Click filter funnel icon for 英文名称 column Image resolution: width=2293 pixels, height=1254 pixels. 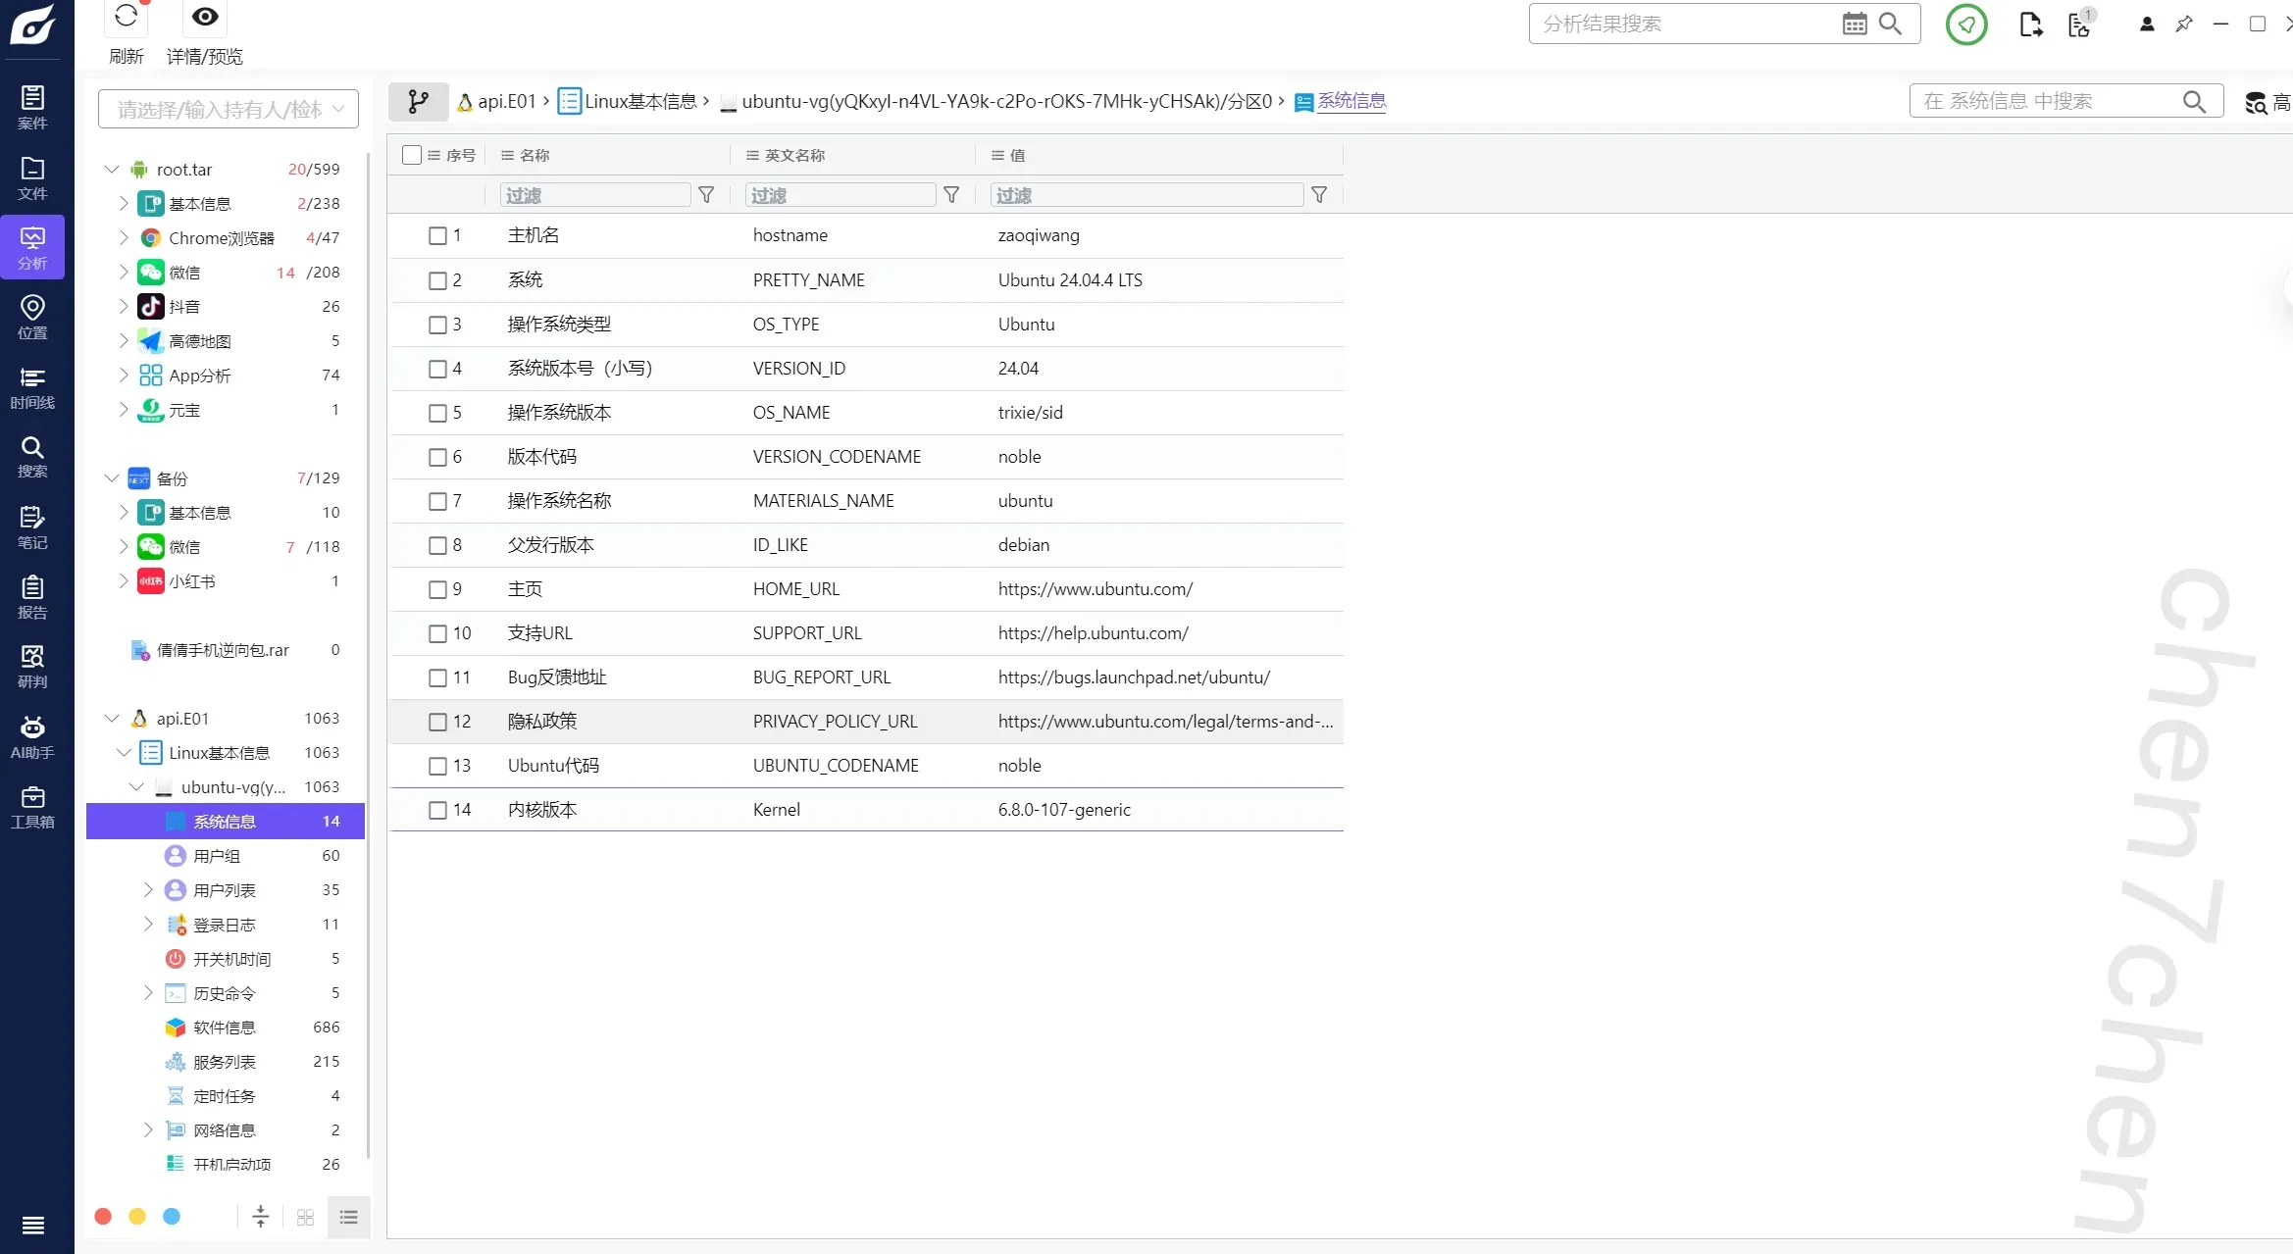click(x=950, y=195)
